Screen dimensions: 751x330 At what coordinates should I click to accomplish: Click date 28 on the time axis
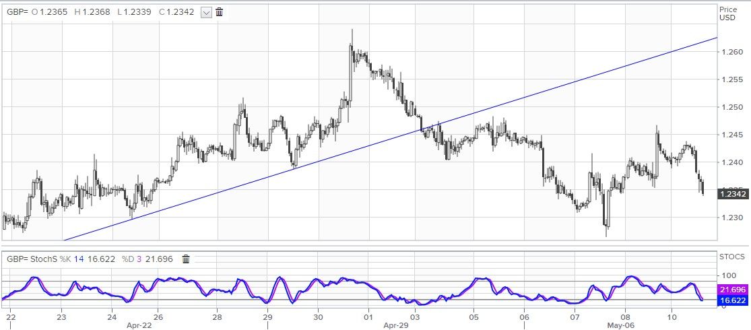coord(217,317)
